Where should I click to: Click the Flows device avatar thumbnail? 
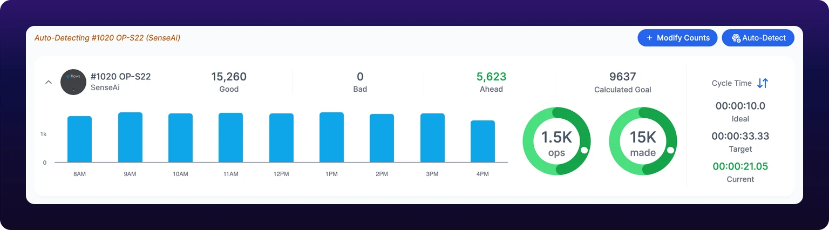pos(73,82)
